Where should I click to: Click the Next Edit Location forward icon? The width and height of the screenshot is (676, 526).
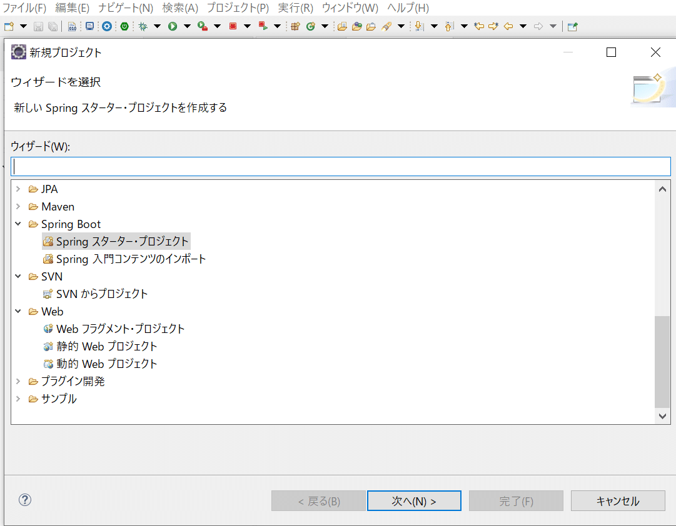tap(493, 26)
